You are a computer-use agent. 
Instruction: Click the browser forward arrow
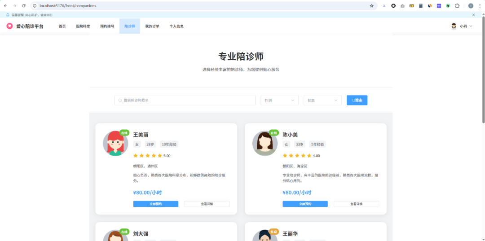click(14, 6)
